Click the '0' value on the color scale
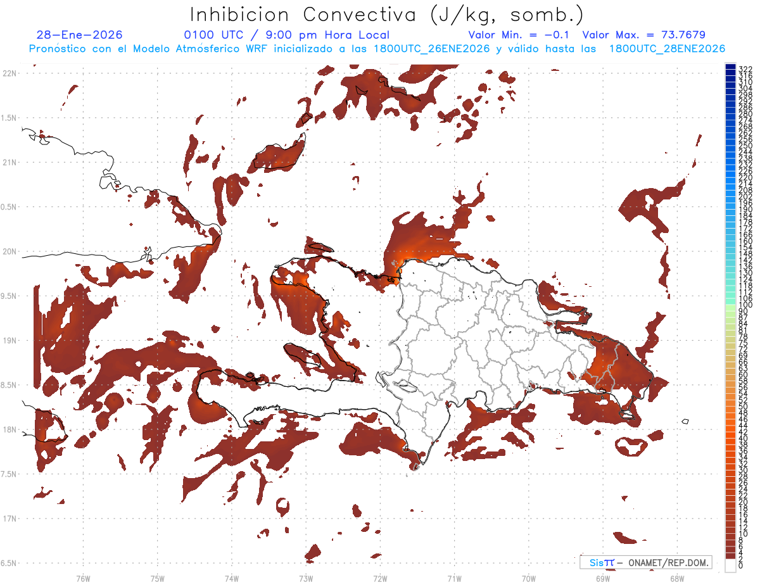Image resolution: width=760 pixels, height=587 pixels. 741,565
